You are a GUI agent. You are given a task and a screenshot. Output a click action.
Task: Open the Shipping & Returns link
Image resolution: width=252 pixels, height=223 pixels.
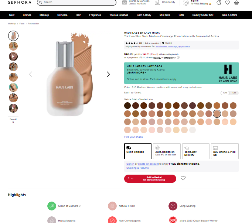point(137,168)
